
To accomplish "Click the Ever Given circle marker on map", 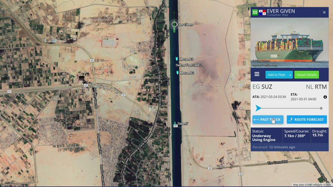I will [x=174, y=24].
